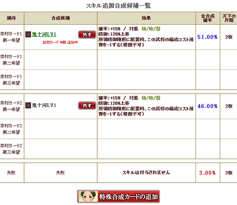Image resolution: width=237 pixels, height=205 pixels.
Task: Click rank A icon in 素材カード2 row
Action: click(28, 105)
